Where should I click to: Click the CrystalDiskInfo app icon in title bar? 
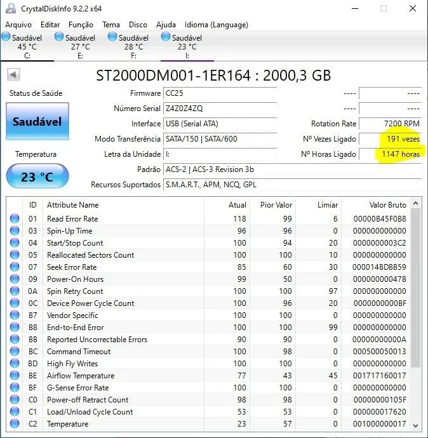point(11,8)
